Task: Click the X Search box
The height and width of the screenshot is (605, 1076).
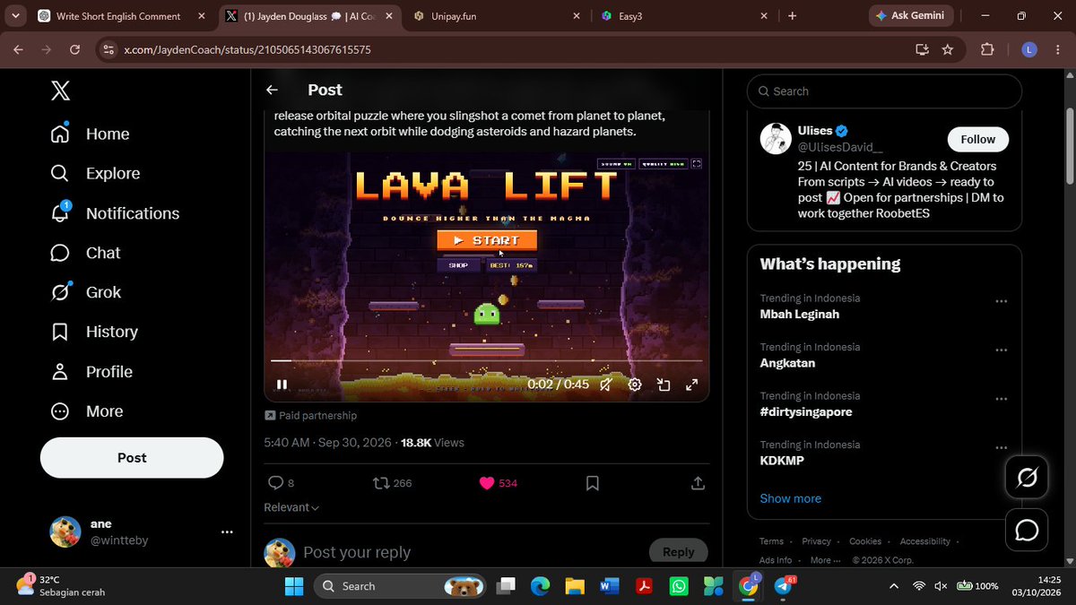Action: 884,91
